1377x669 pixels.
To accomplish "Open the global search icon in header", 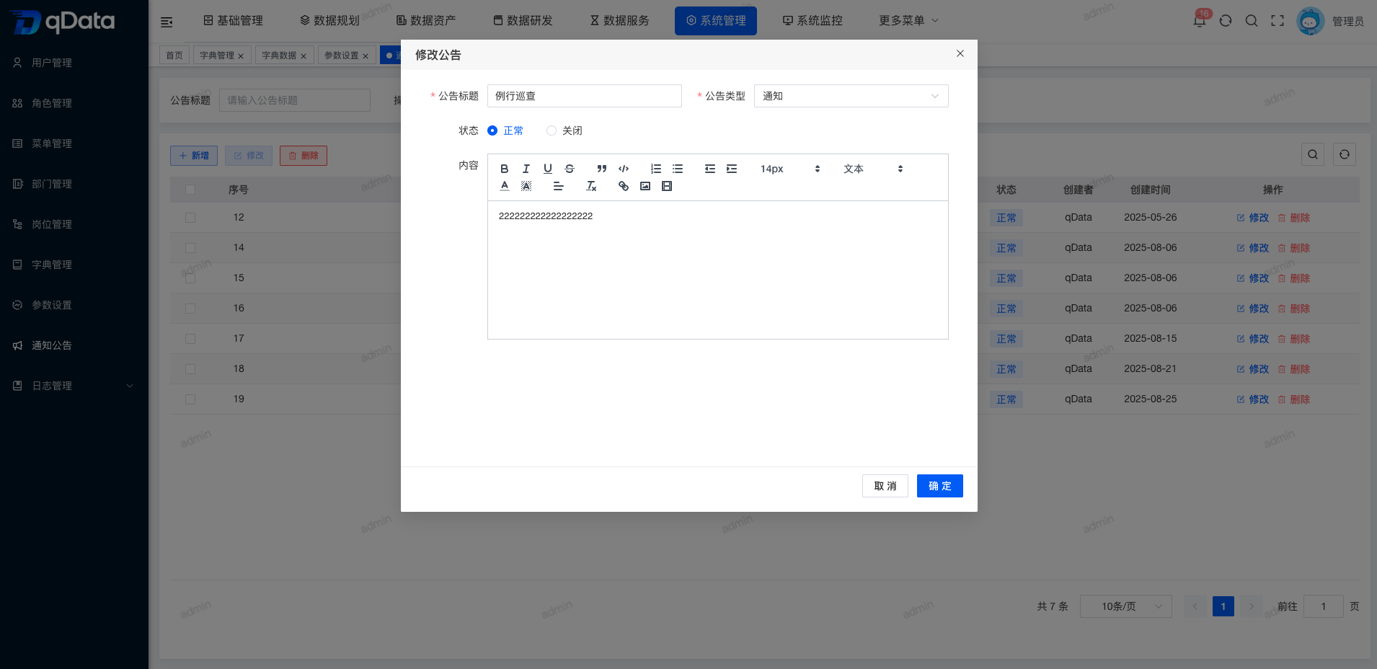I will pos(1252,21).
